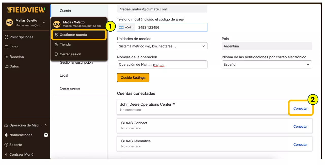Click the FieldView logo

(x=26, y=10)
